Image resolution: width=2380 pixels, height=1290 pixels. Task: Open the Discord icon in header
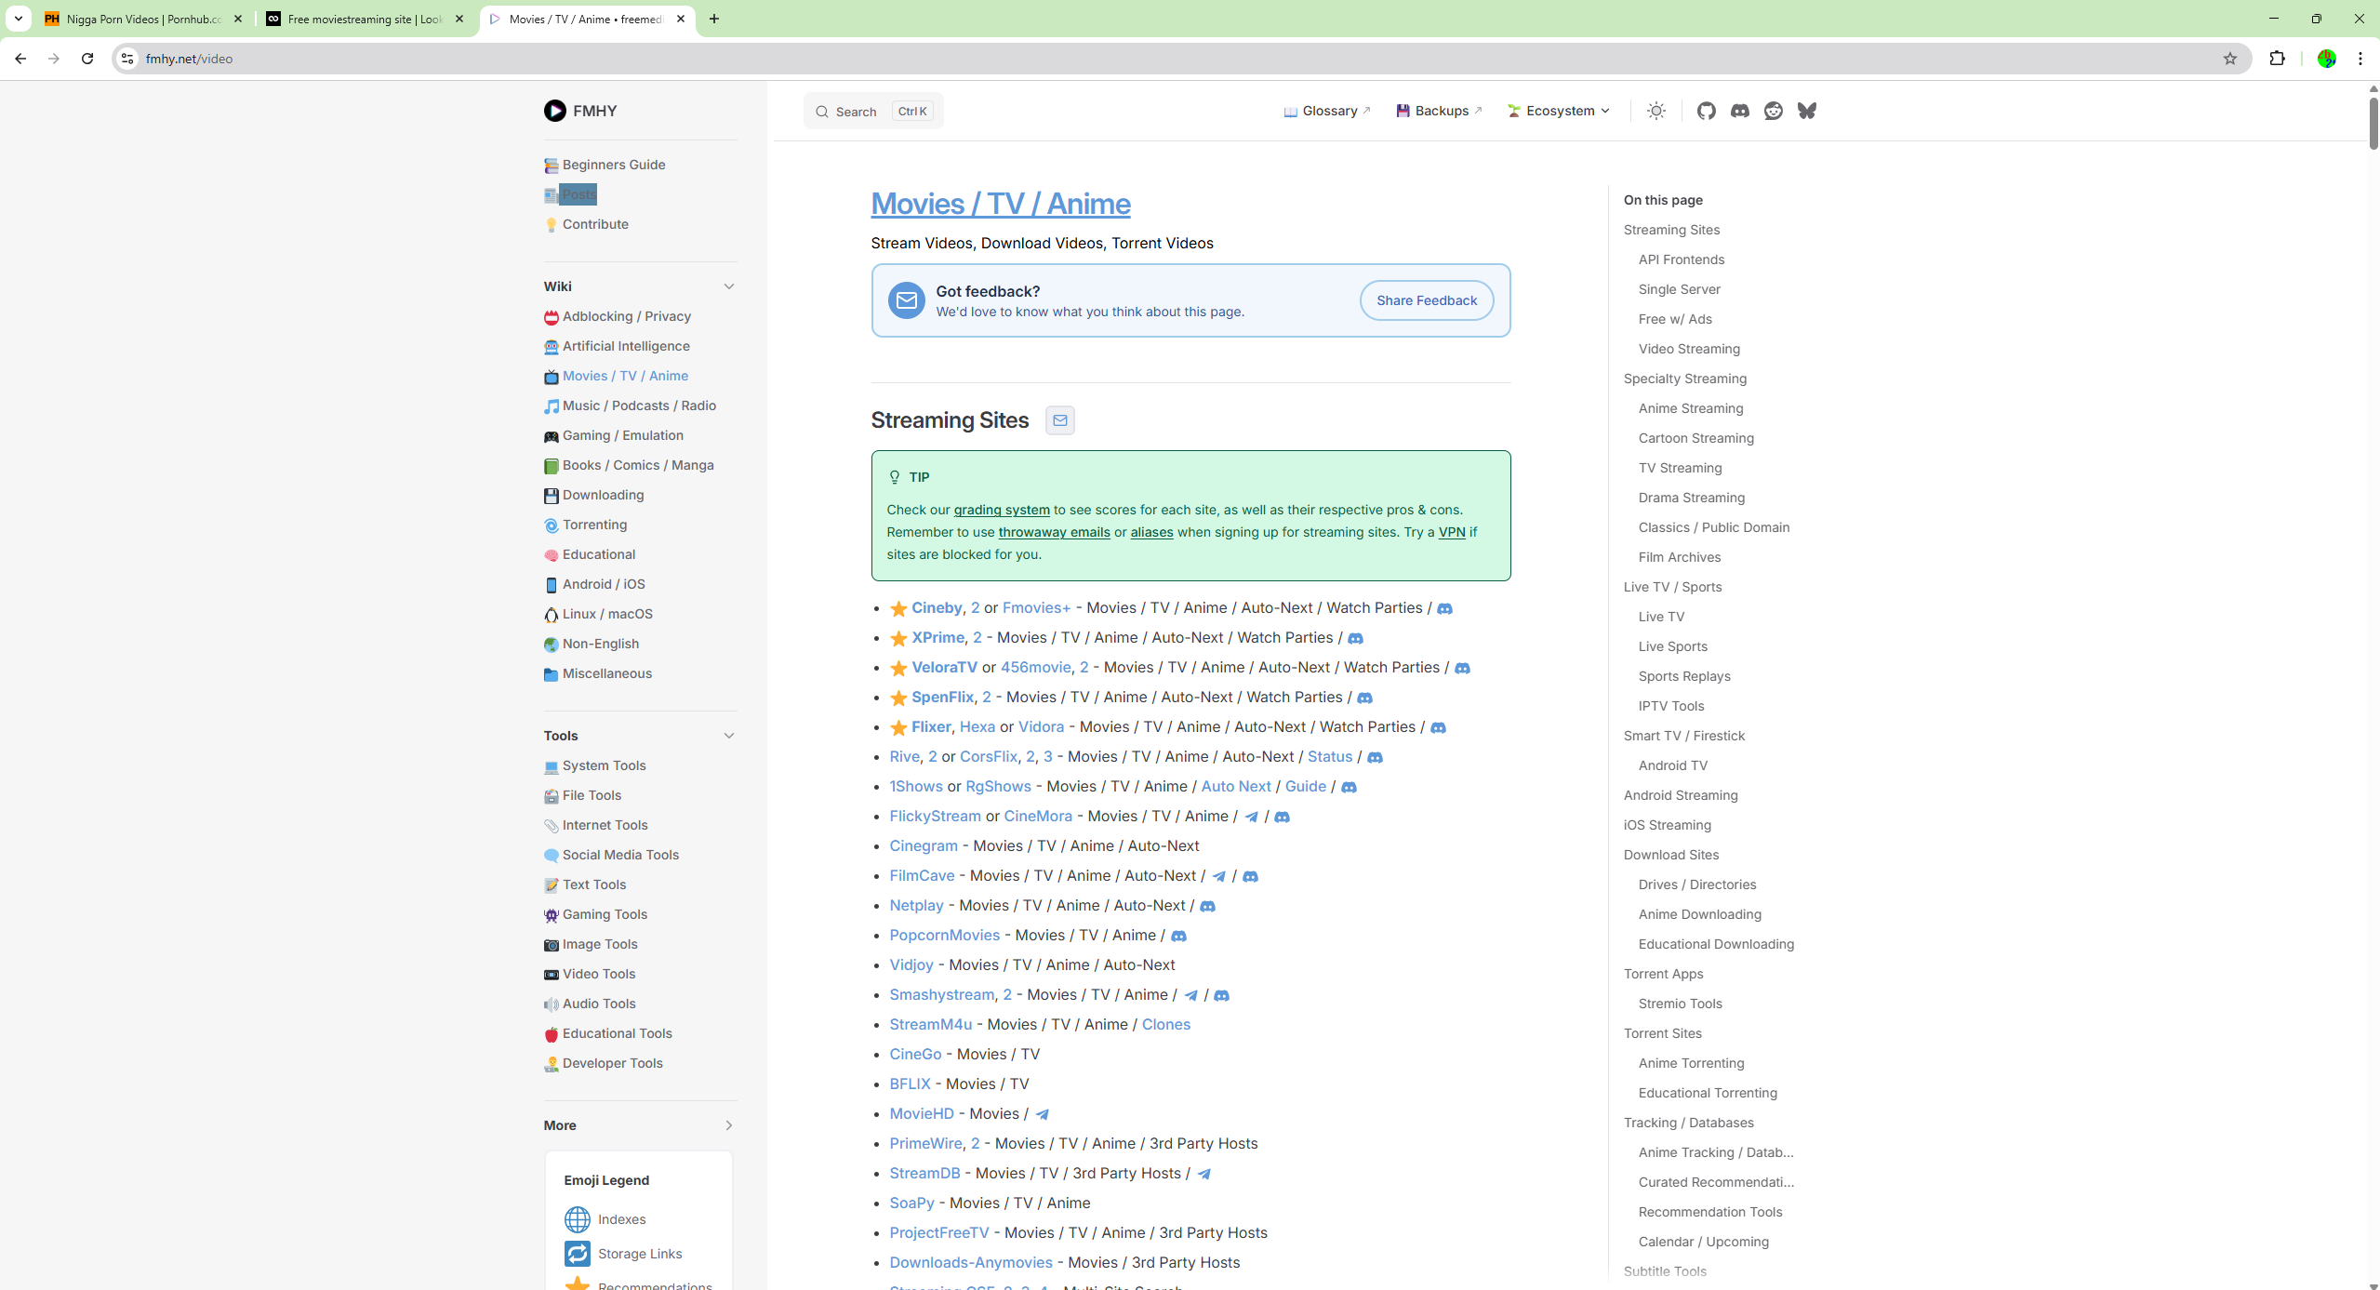1739,111
